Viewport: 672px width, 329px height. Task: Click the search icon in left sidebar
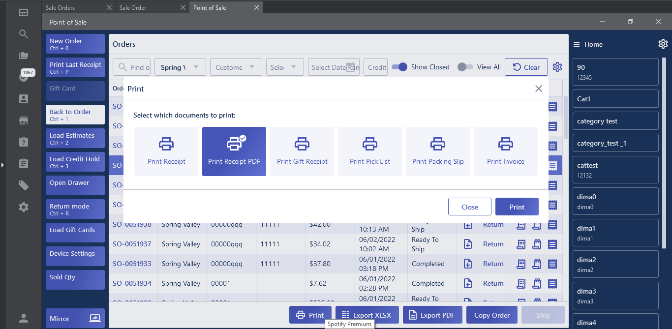click(24, 34)
